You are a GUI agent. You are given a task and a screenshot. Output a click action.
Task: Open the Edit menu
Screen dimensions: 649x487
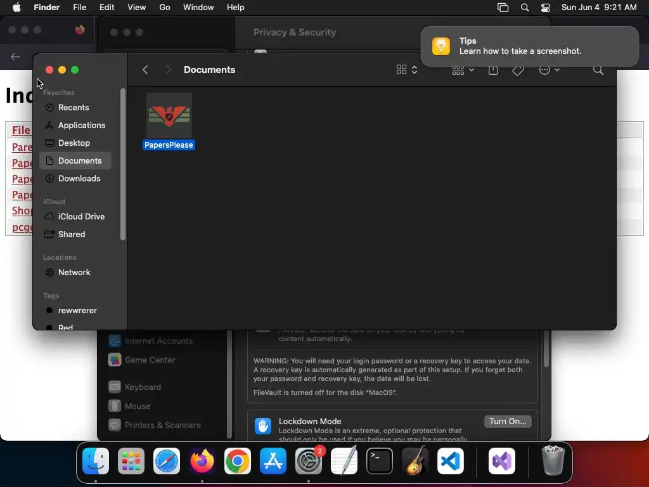point(106,8)
